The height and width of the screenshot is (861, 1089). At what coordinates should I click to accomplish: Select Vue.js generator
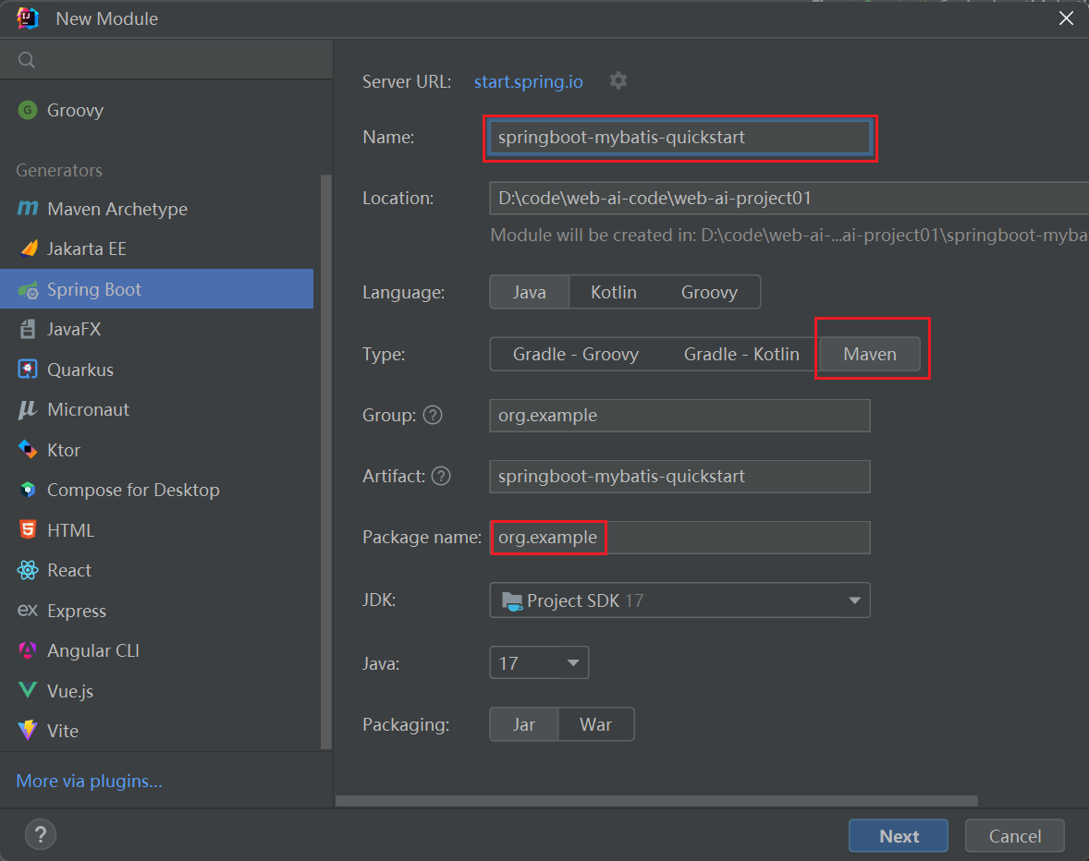click(157, 690)
